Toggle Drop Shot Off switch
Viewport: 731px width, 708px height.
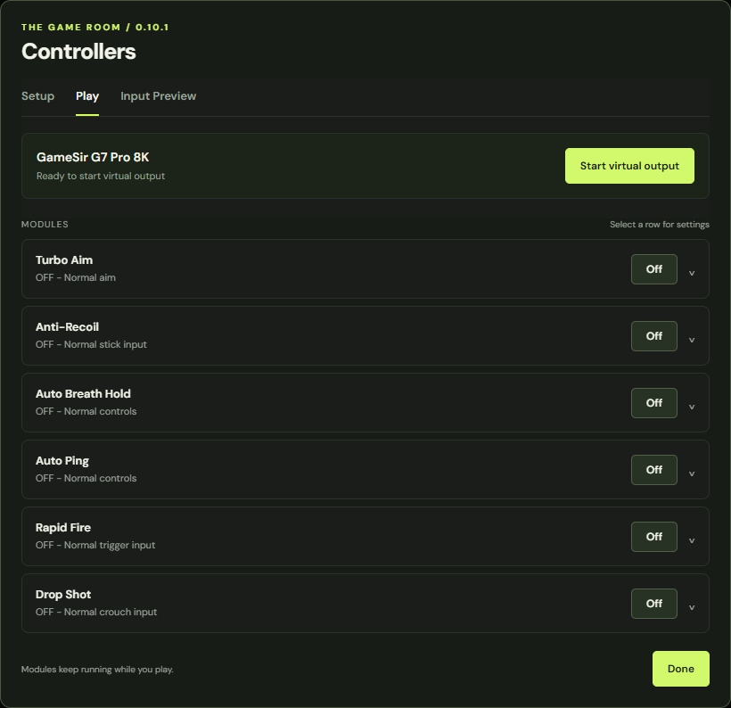pos(654,604)
